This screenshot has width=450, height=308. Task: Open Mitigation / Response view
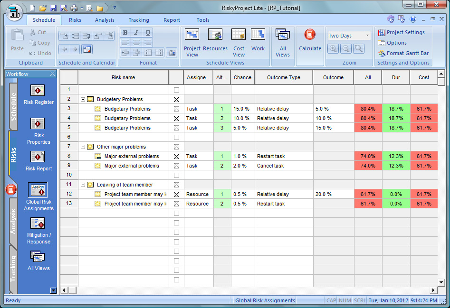point(38,231)
